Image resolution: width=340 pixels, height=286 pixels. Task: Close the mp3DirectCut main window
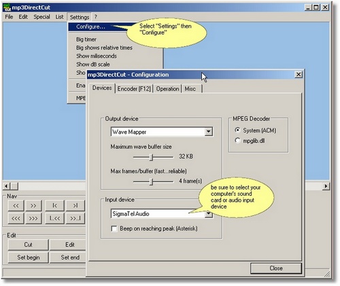(x=325, y=7)
